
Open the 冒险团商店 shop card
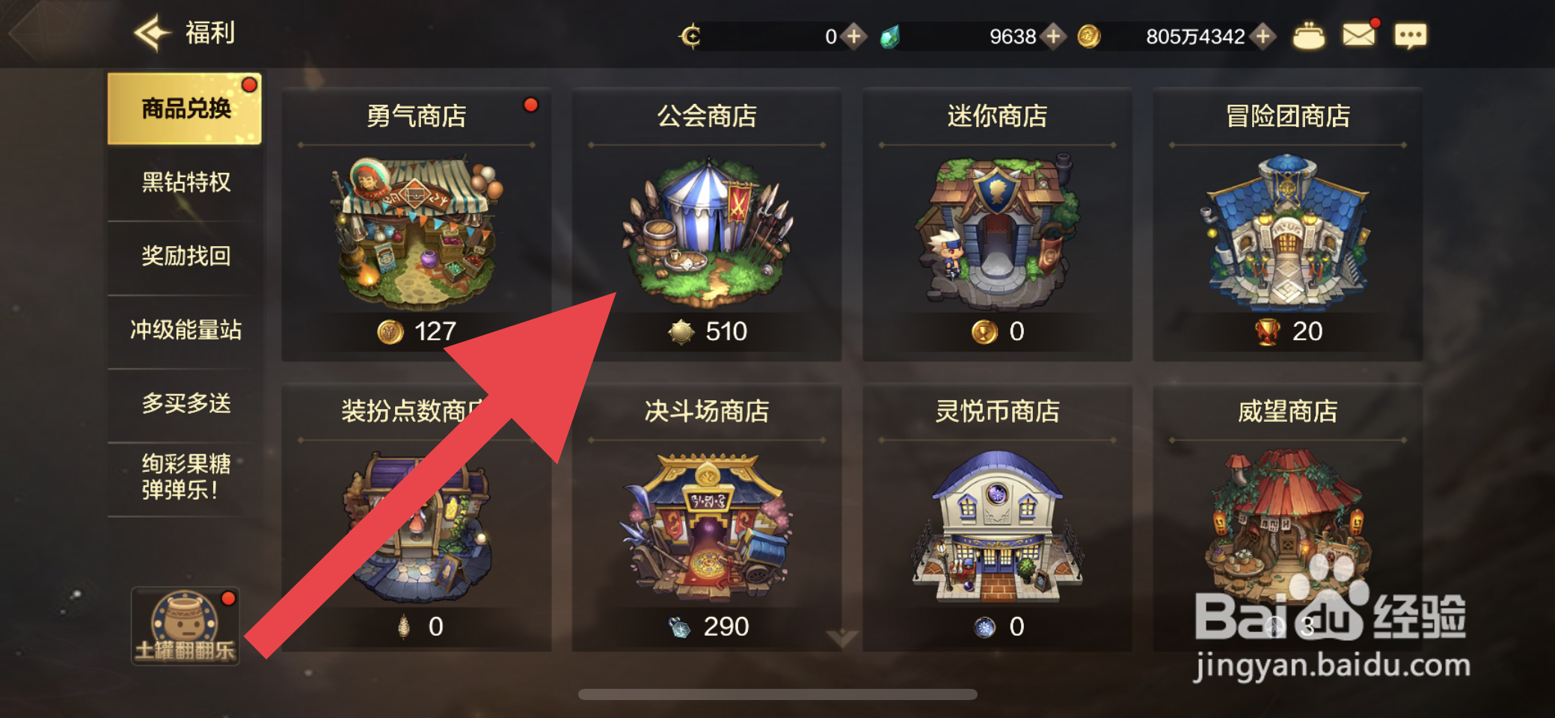tap(1287, 224)
